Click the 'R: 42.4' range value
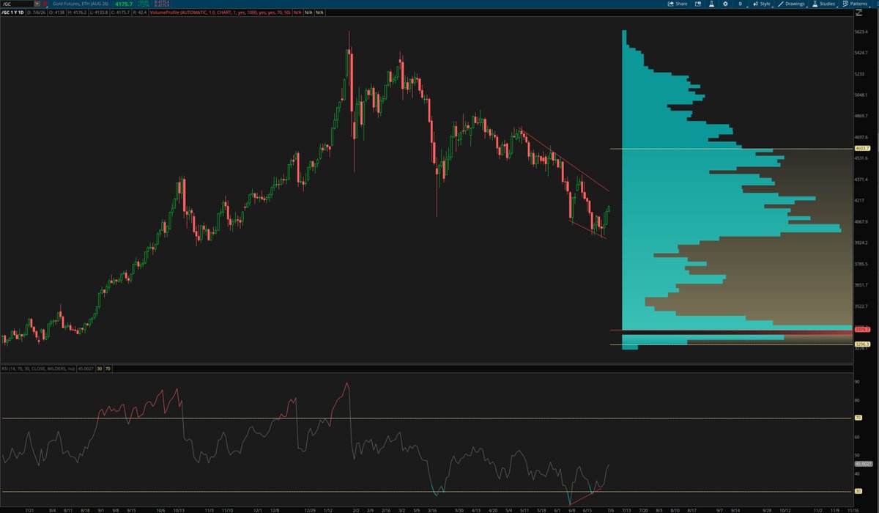This screenshot has width=879, height=513. point(140,12)
